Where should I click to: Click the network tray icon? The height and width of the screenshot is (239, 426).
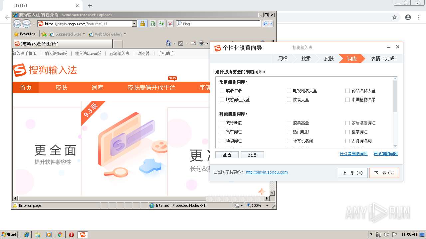(x=378, y=235)
